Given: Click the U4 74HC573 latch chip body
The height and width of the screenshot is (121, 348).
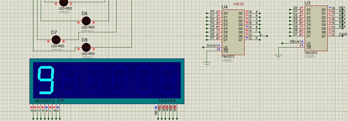Looking at the screenshot, I should pos(233,32).
